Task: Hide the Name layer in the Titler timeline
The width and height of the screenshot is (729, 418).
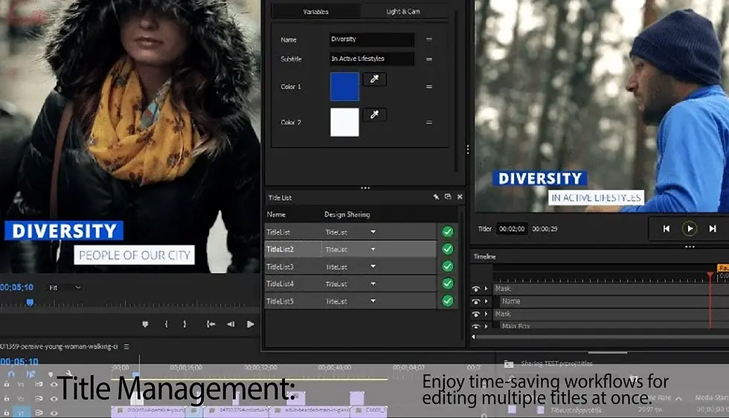Action: 475,301
